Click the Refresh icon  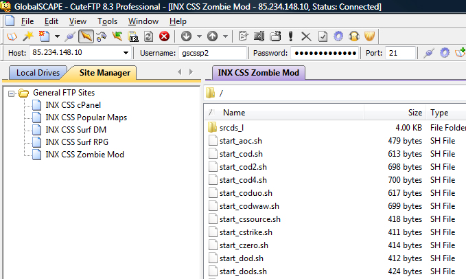148,36
